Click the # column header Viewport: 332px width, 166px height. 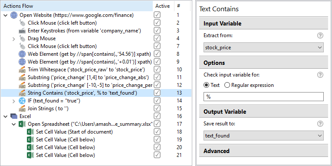coord(182,6)
